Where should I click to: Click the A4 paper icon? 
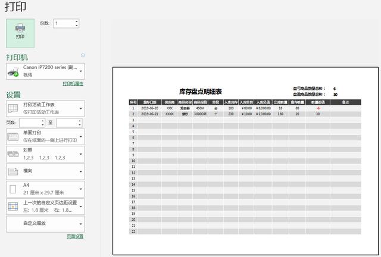[13, 189]
